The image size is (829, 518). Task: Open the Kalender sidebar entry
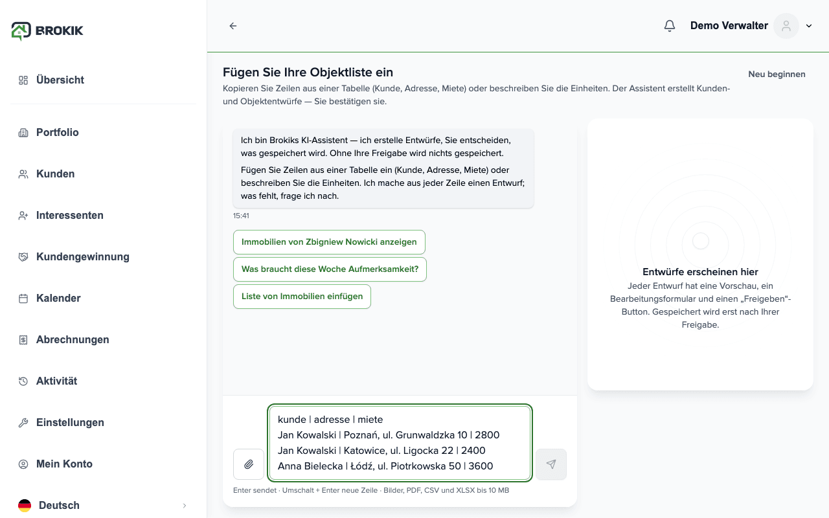coord(104,298)
